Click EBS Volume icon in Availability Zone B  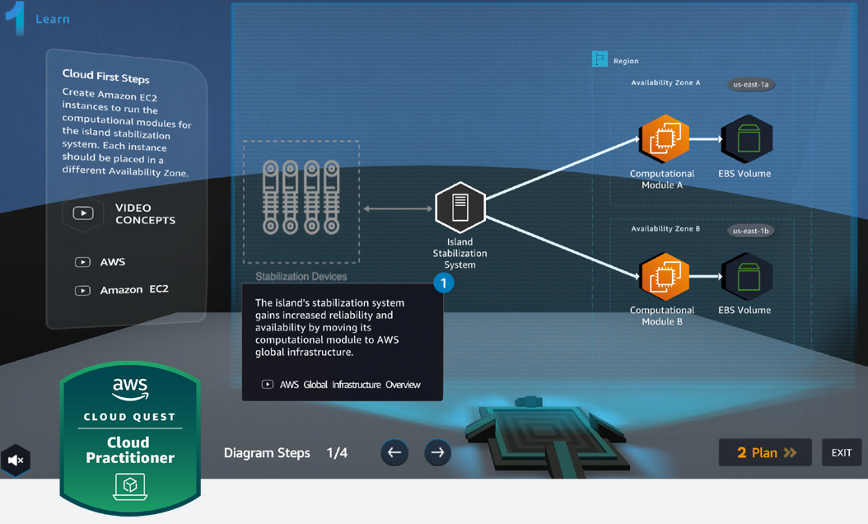[747, 276]
